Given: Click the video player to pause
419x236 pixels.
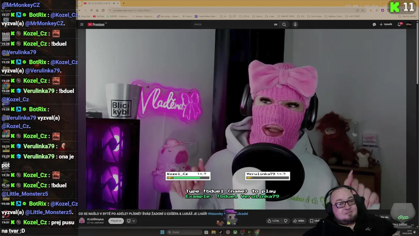Looking at the screenshot, I should [246, 119].
